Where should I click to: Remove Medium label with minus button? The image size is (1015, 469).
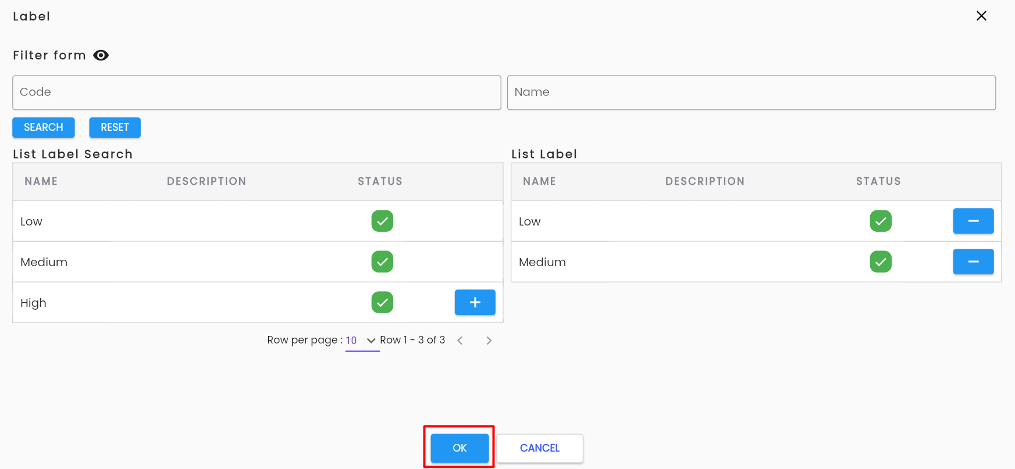[973, 262]
